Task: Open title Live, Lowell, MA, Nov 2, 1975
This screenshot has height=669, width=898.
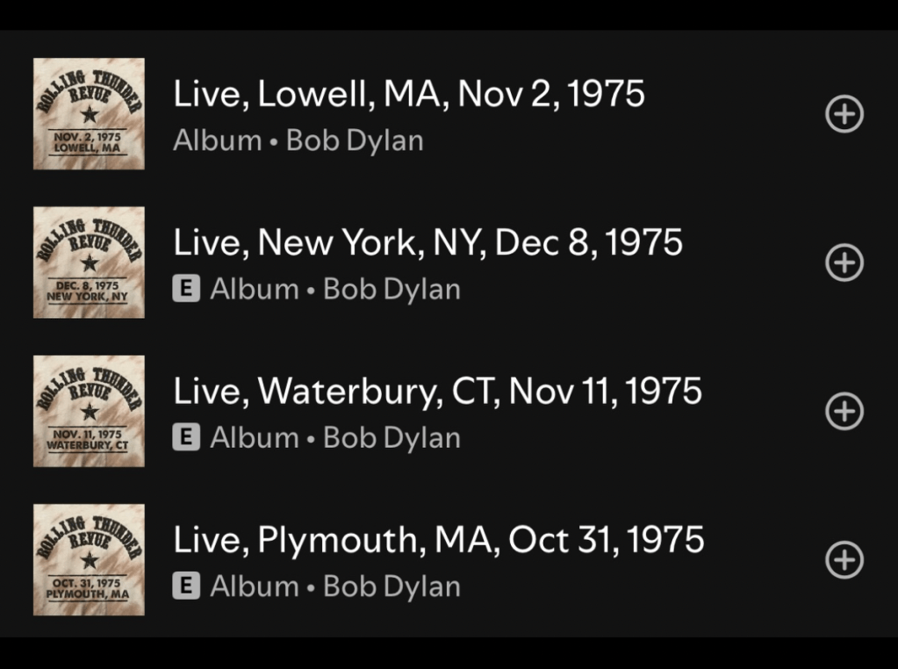Action: 409,93
